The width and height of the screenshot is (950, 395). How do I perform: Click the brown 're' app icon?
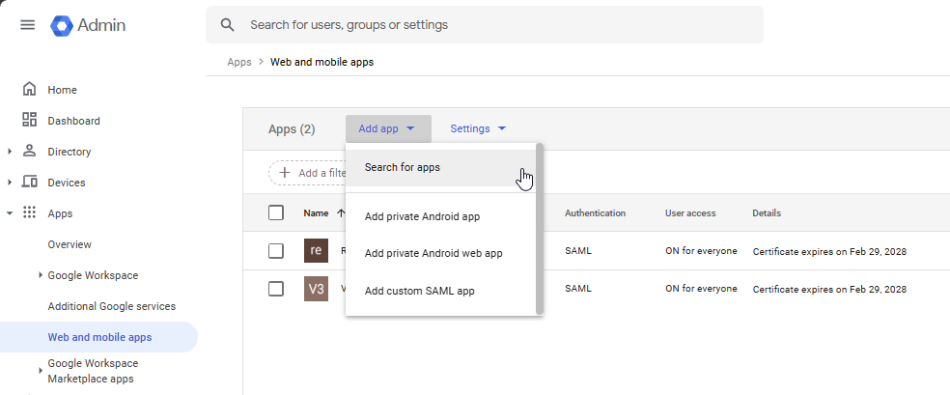click(316, 251)
